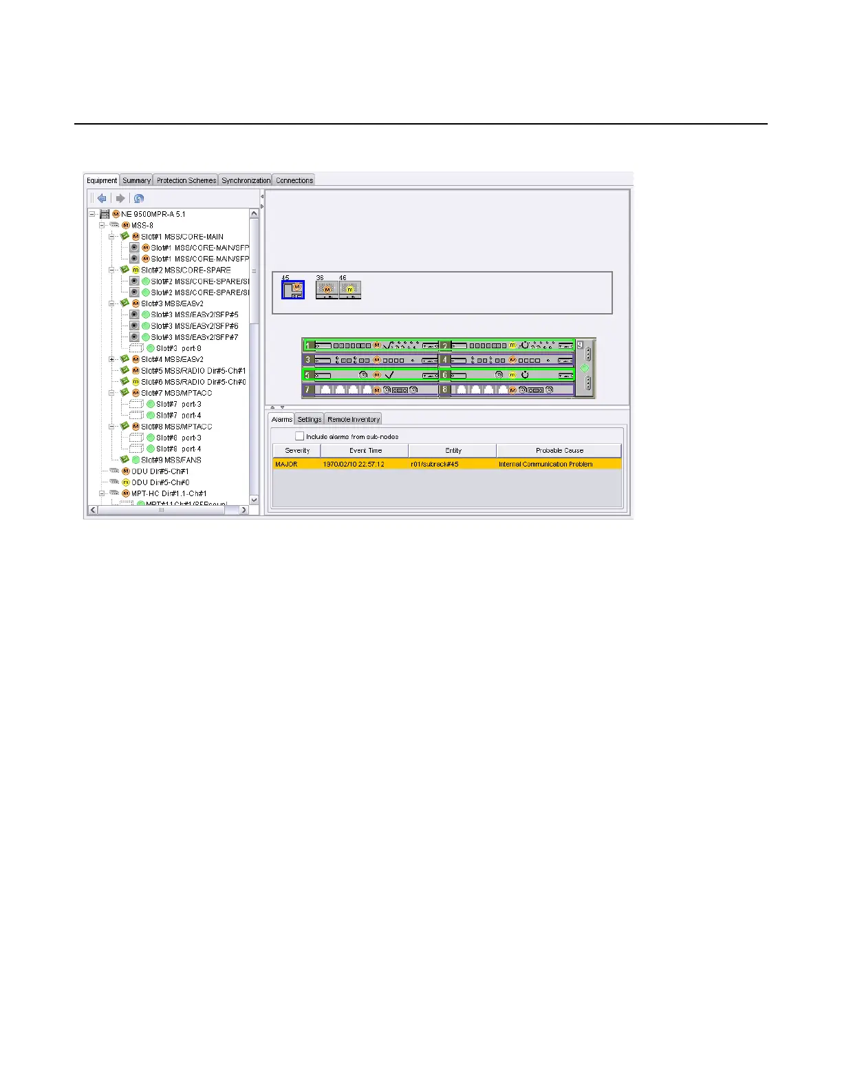Select Slot#8 port-4 tree item
The height and width of the screenshot is (1090, 842).
pos(179,449)
